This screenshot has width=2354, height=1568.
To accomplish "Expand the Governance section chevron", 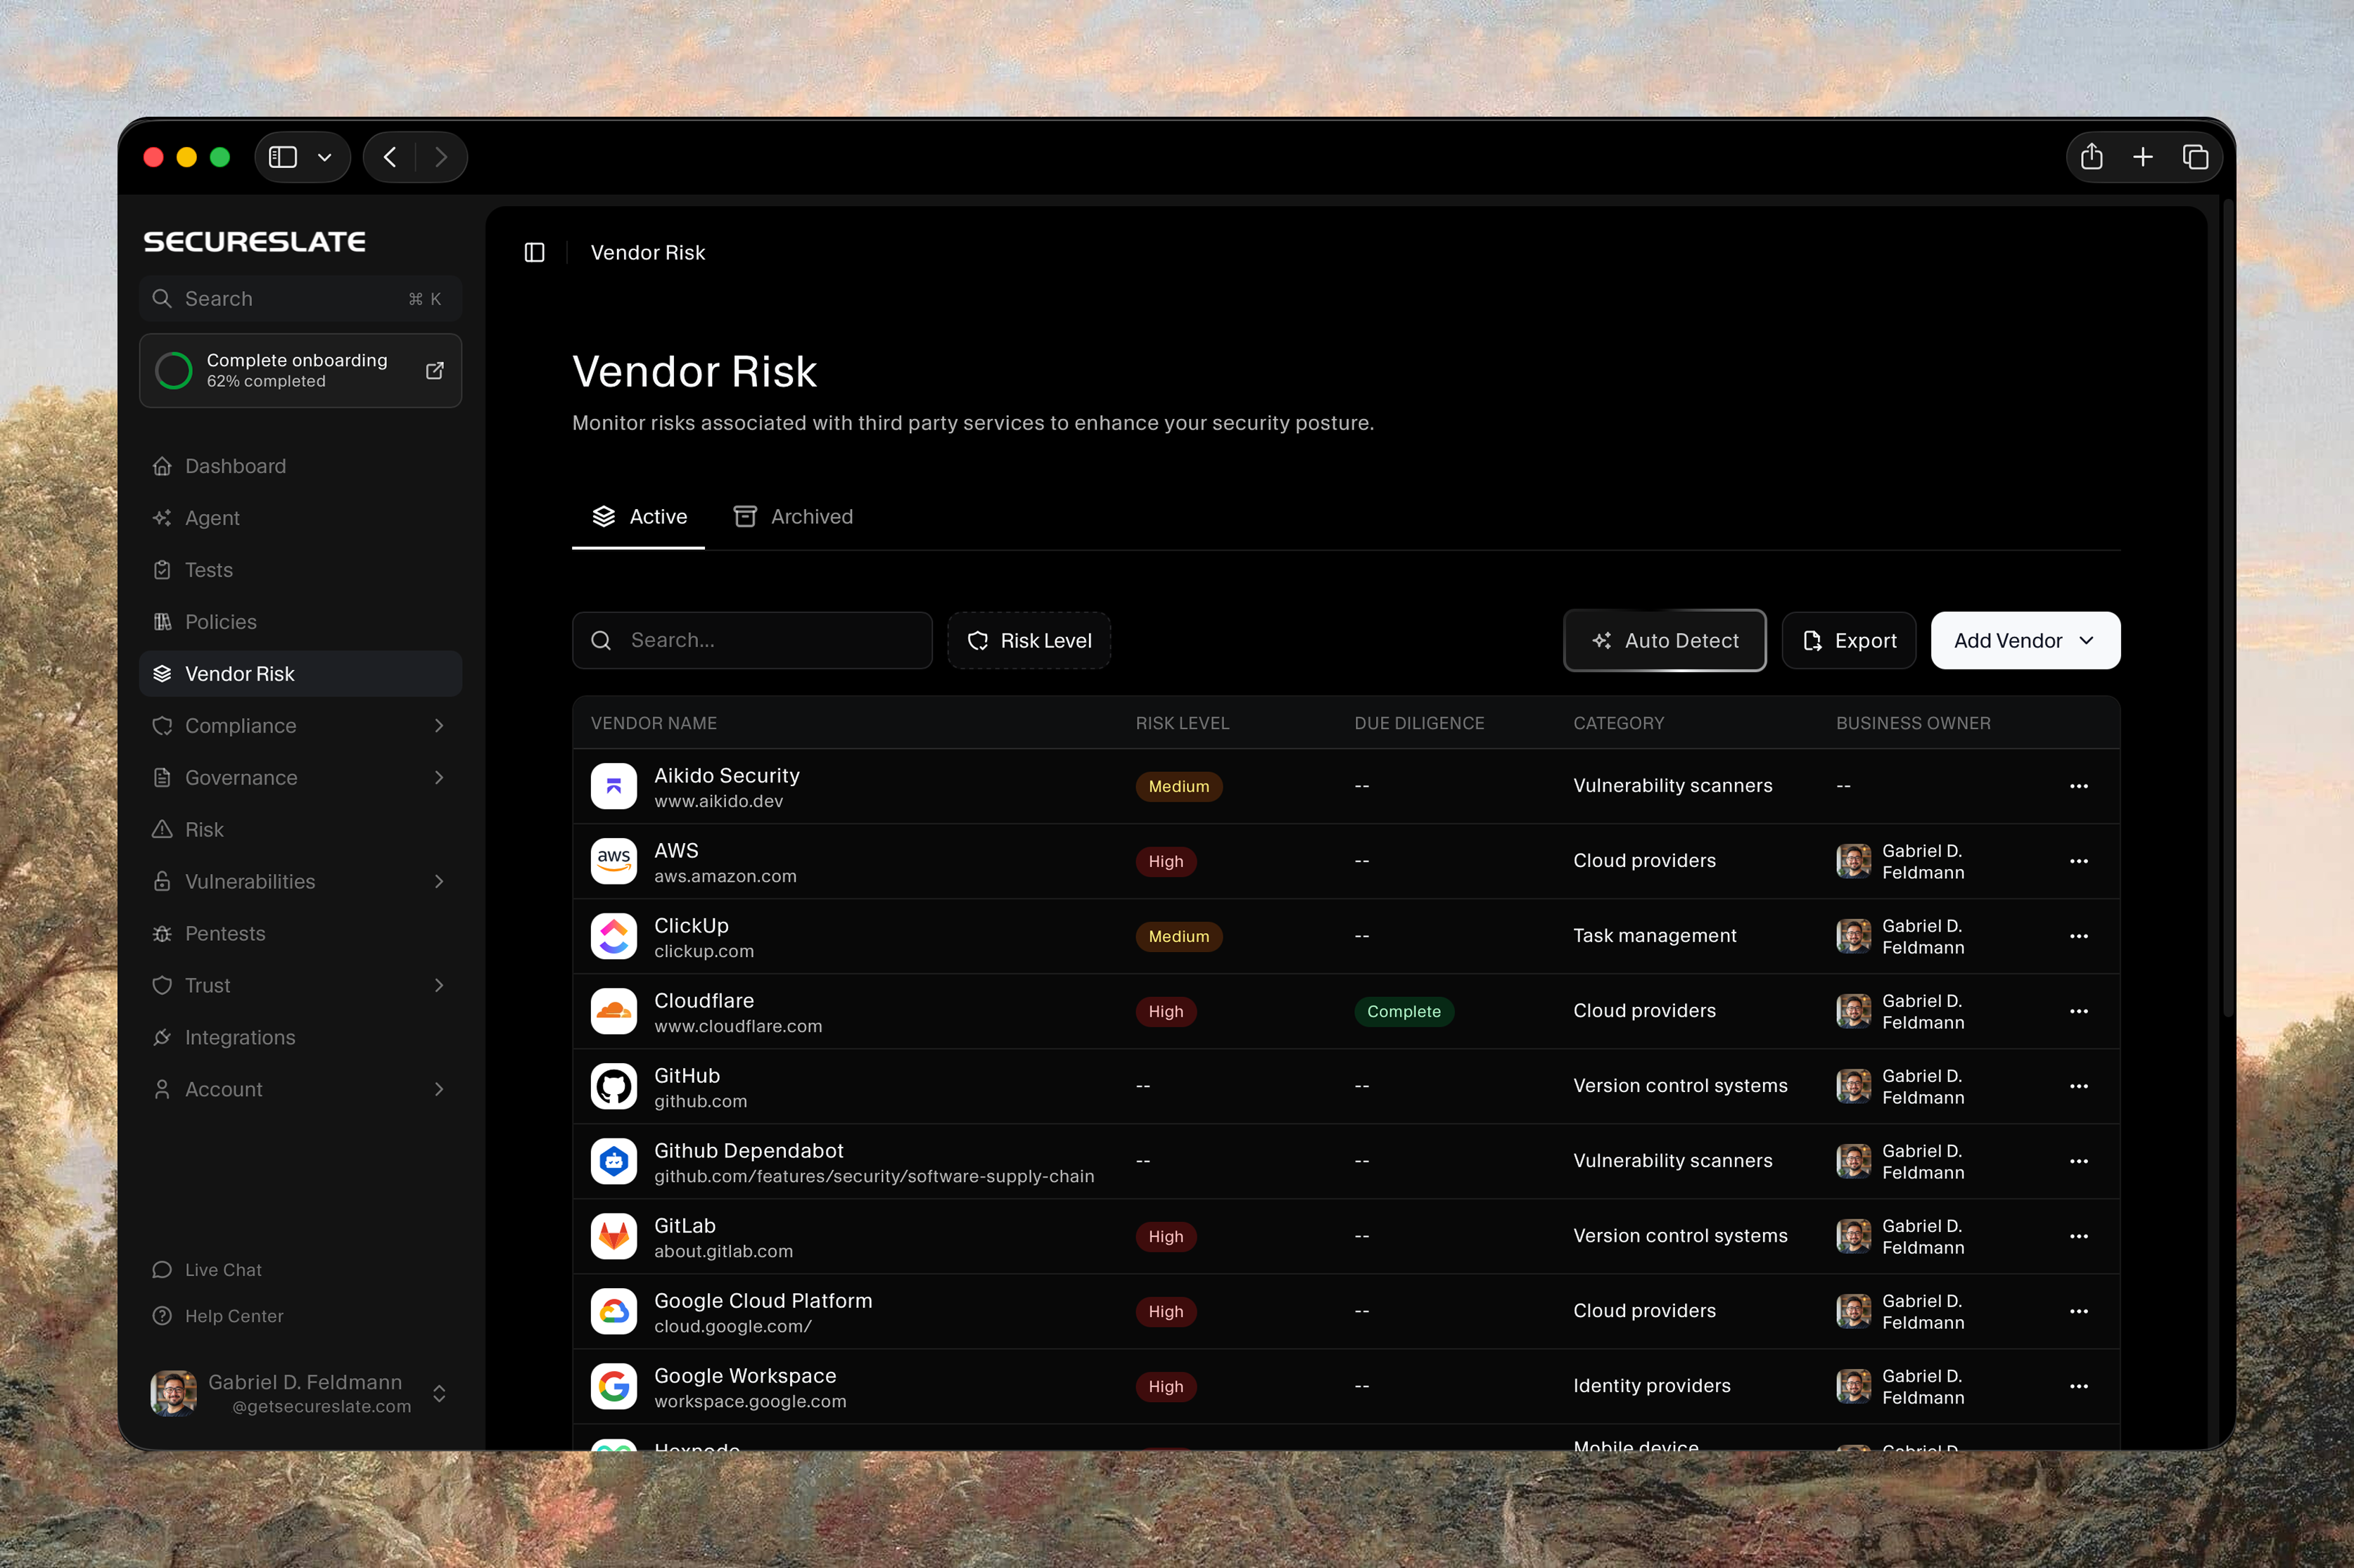I will [439, 778].
